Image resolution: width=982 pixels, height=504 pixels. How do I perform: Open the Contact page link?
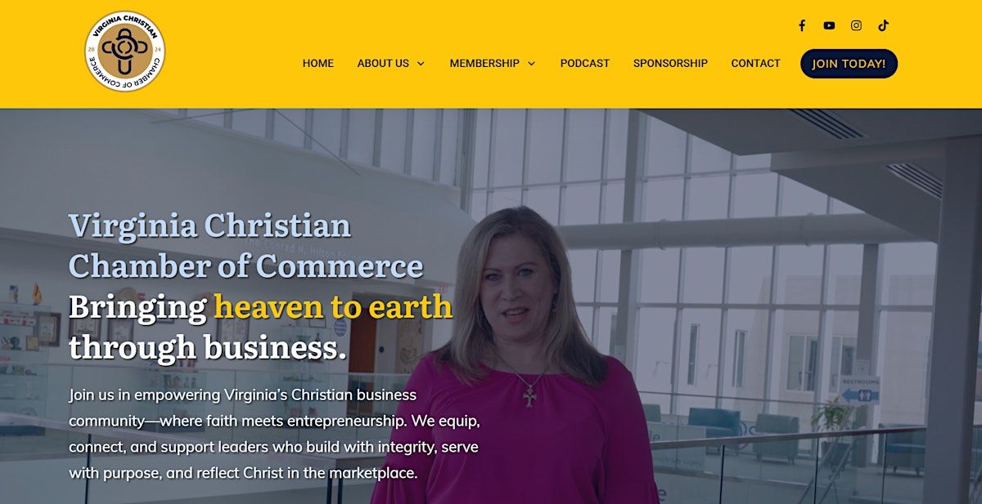point(755,63)
